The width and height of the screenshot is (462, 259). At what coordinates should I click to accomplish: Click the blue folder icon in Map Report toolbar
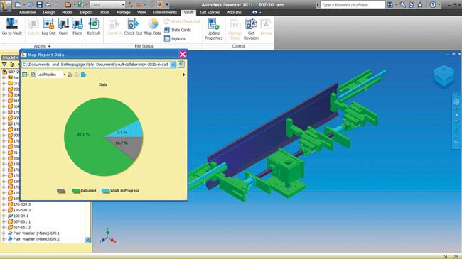(x=83, y=75)
